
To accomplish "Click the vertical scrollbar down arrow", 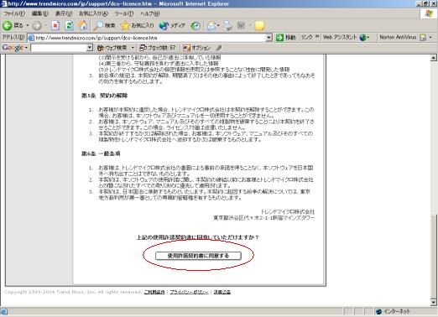I will tap(433, 302).
